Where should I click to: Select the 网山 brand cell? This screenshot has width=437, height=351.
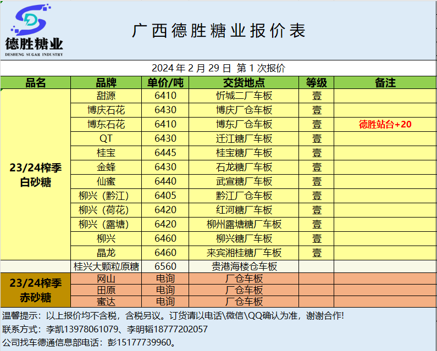(x=106, y=278)
